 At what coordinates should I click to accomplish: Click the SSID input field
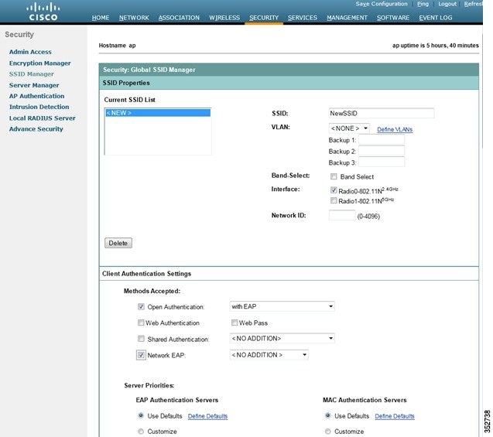(x=382, y=114)
